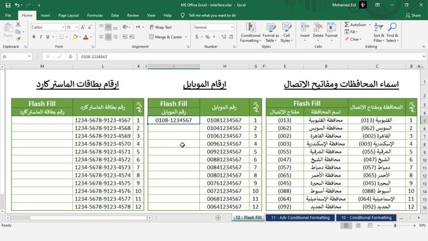Toggle Italic formatting

tap(41, 37)
